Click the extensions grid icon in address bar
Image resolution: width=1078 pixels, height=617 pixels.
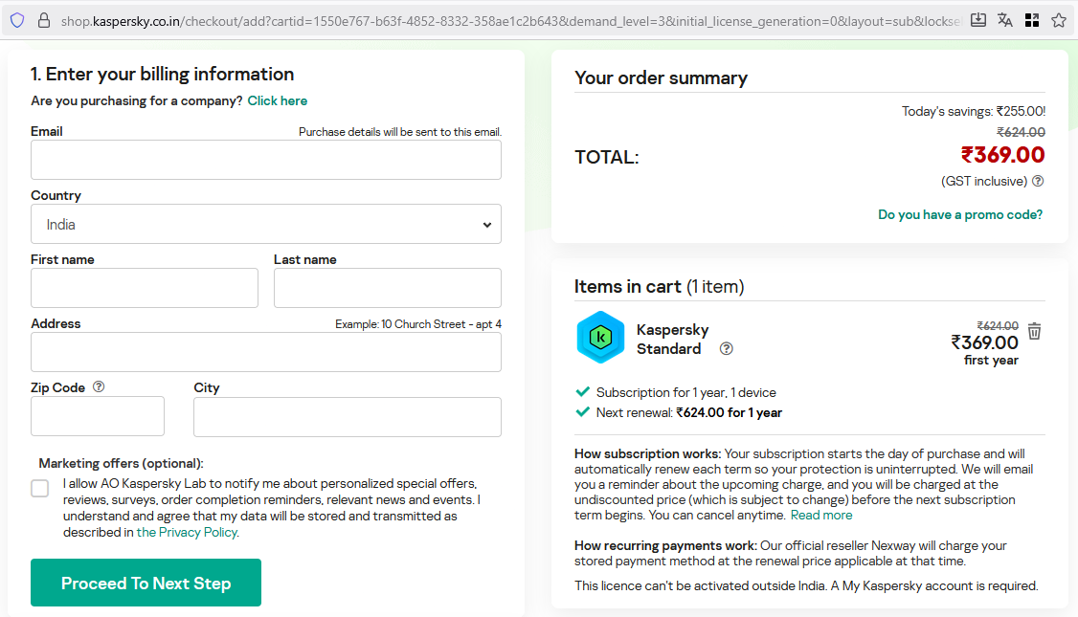click(x=1031, y=20)
